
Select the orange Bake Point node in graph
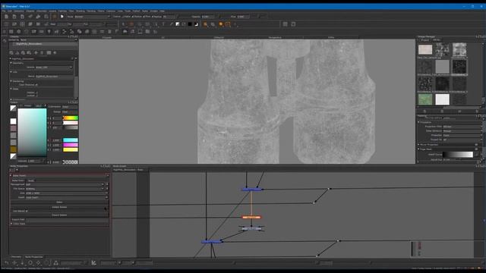pos(251,218)
